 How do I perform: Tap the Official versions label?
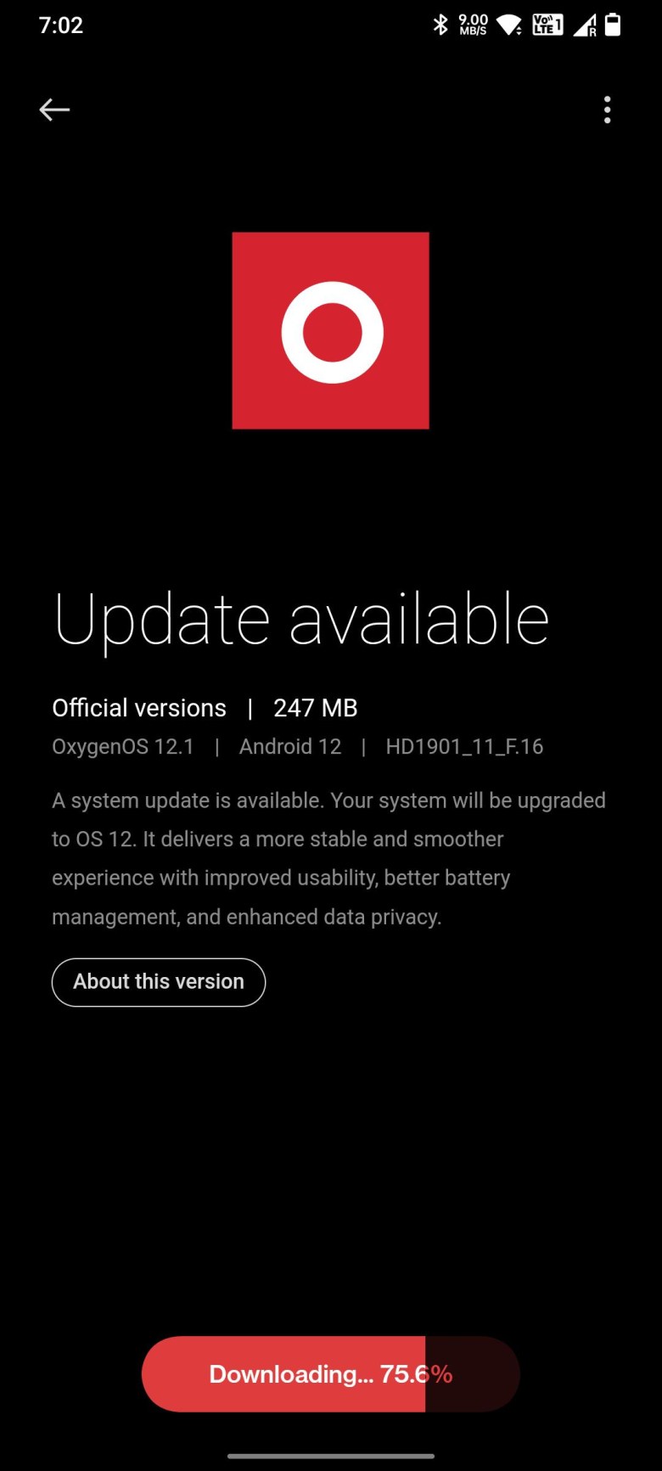click(x=139, y=708)
